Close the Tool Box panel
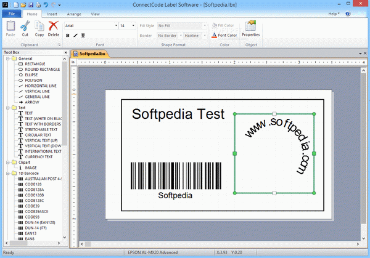Screen dimensions: 370x258 [x=65, y=52]
